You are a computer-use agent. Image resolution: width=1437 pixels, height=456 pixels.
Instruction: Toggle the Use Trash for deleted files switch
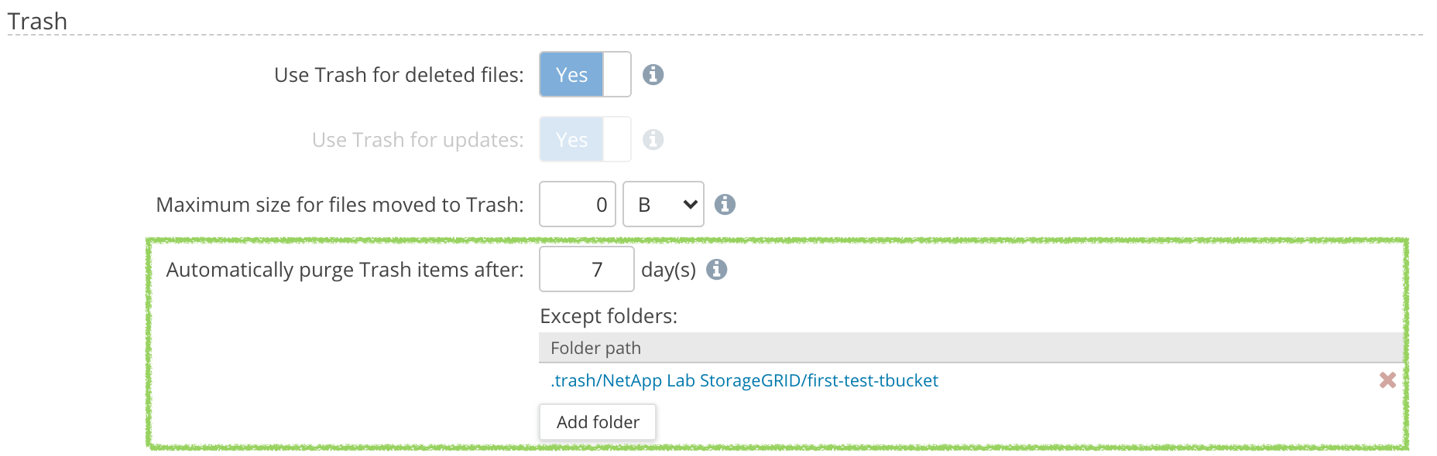(585, 75)
